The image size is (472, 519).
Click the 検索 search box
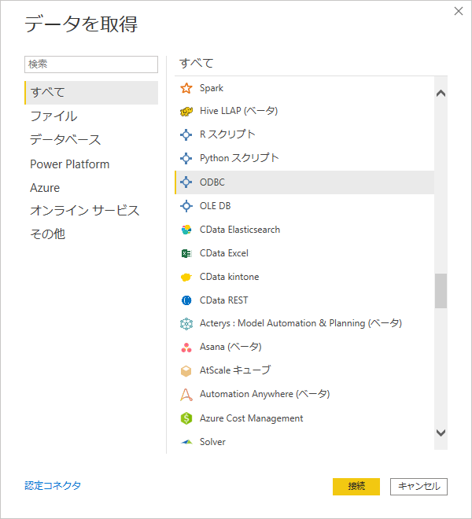coord(91,64)
